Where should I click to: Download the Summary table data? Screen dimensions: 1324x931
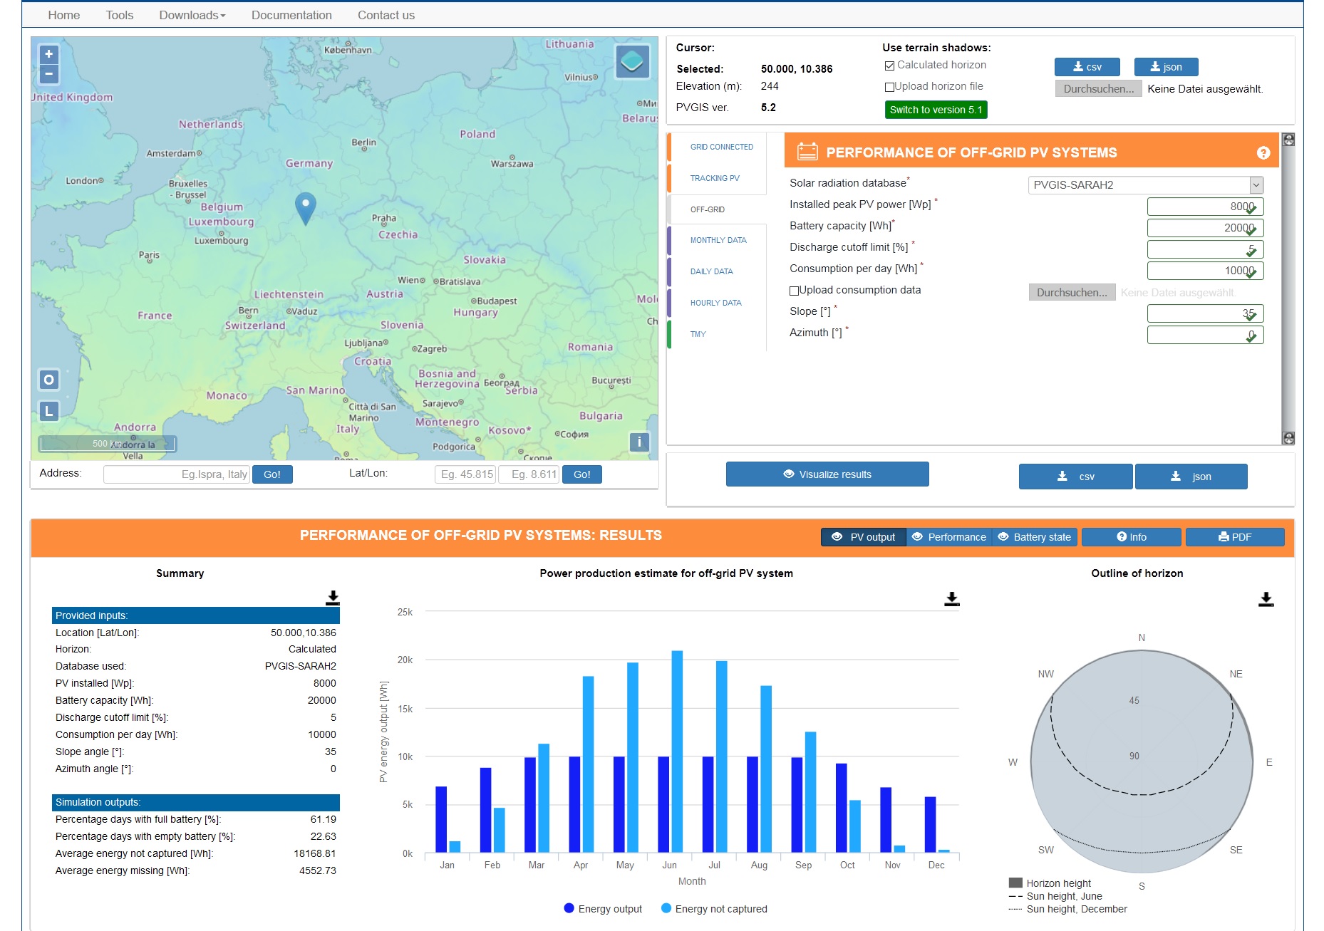coord(332,598)
